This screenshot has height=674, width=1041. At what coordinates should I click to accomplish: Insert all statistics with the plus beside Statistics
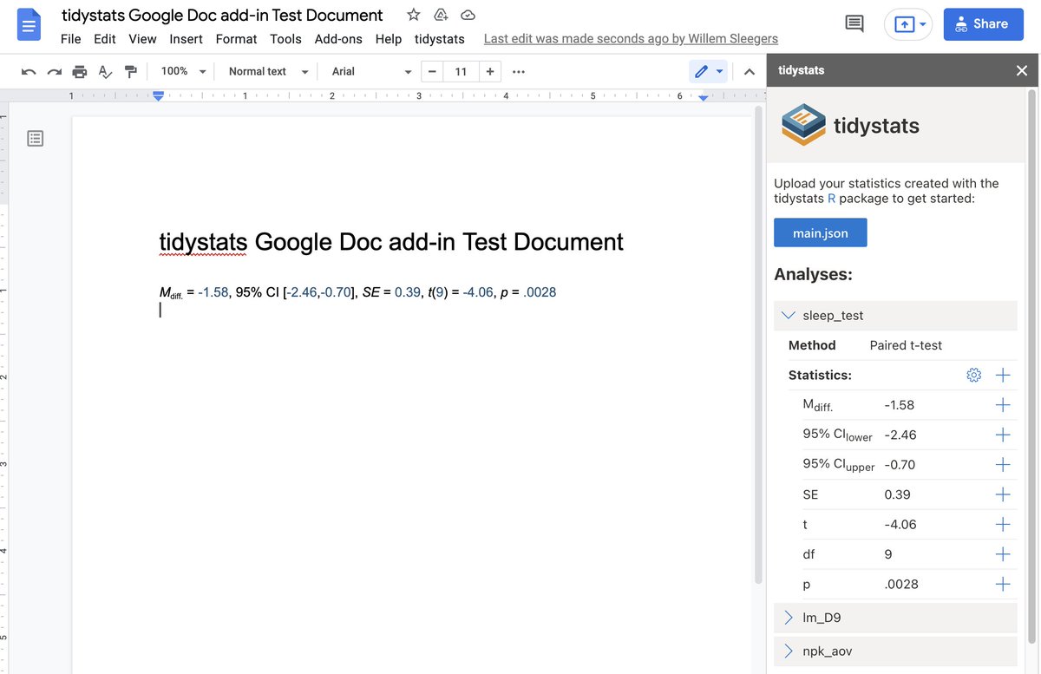[x=1003, y=375]
